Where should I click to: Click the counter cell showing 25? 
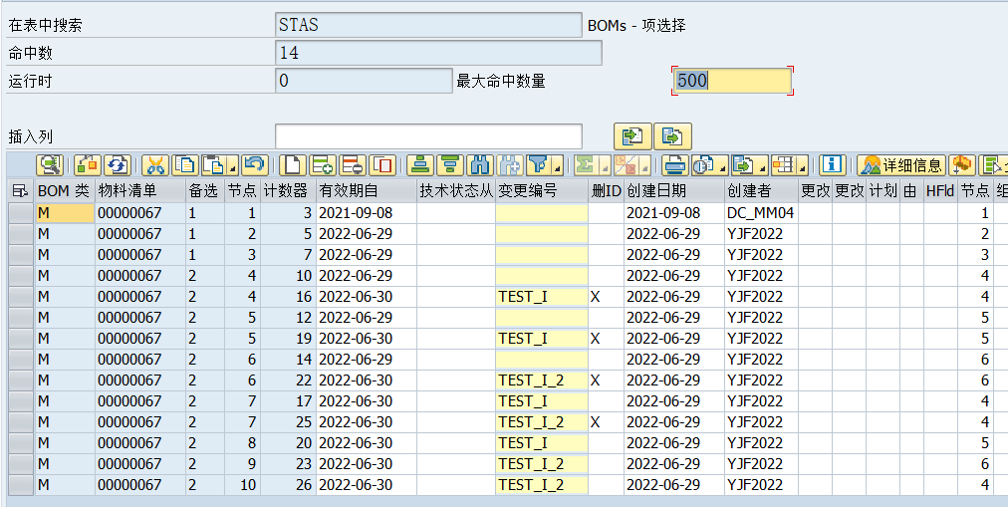(288, 421)
